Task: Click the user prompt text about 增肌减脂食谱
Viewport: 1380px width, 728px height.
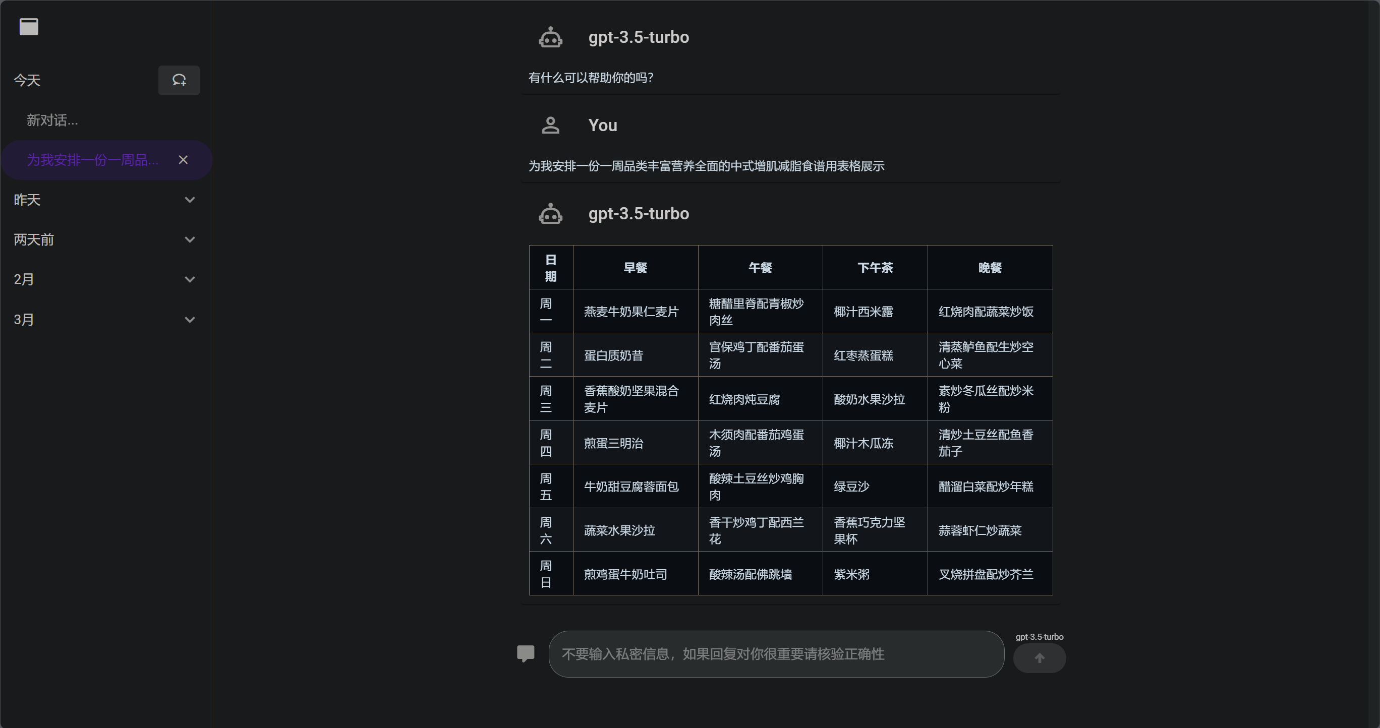Action: coord(706,166)
